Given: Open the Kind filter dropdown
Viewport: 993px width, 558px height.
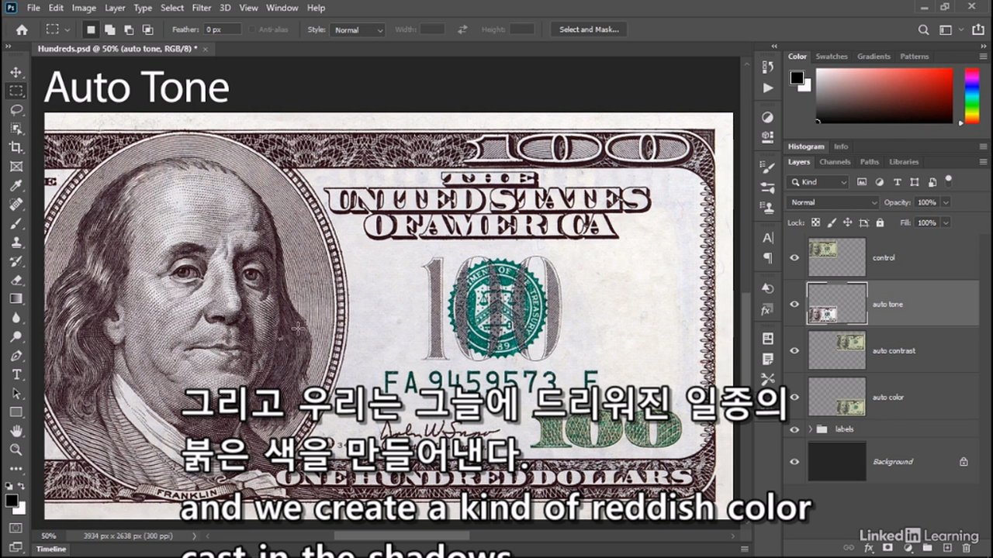Looking at the screenshot, I should [818, 182].
